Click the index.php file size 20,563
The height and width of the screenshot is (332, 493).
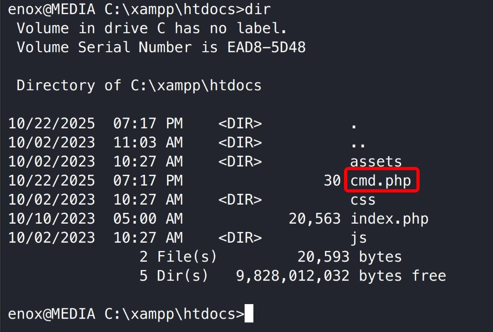pos(314,219)
